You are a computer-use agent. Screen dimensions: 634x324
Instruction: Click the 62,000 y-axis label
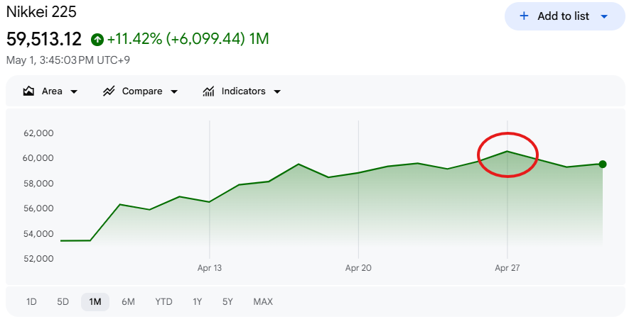(38, 133)
